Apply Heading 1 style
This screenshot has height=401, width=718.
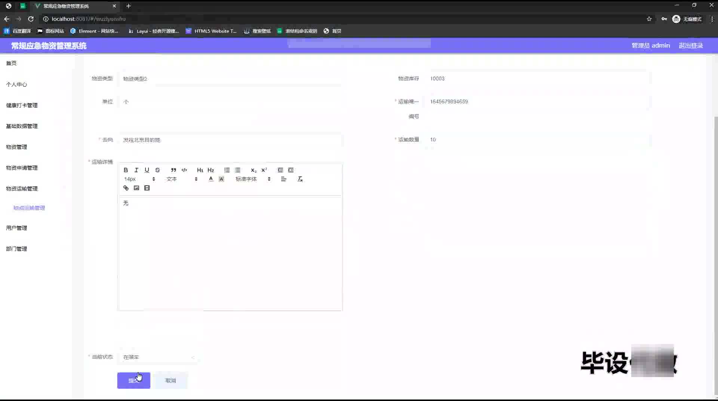(200, 170)
